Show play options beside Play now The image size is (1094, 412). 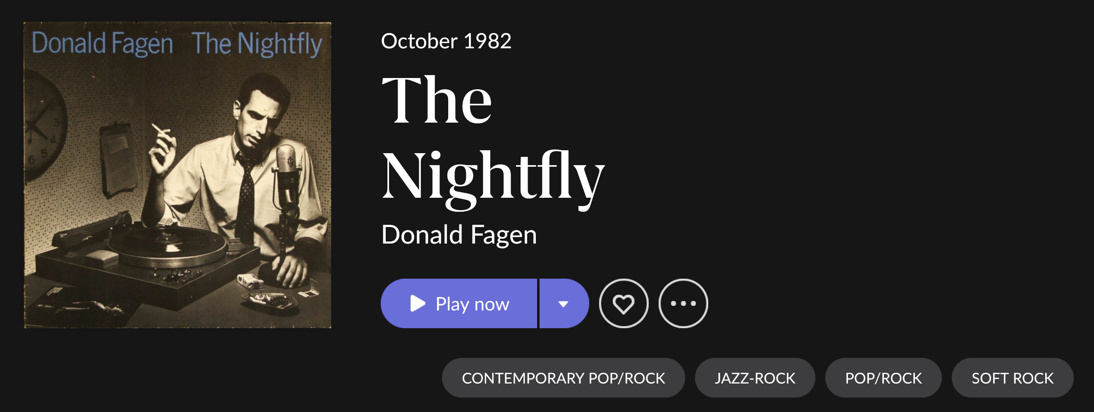coord(563,303)
